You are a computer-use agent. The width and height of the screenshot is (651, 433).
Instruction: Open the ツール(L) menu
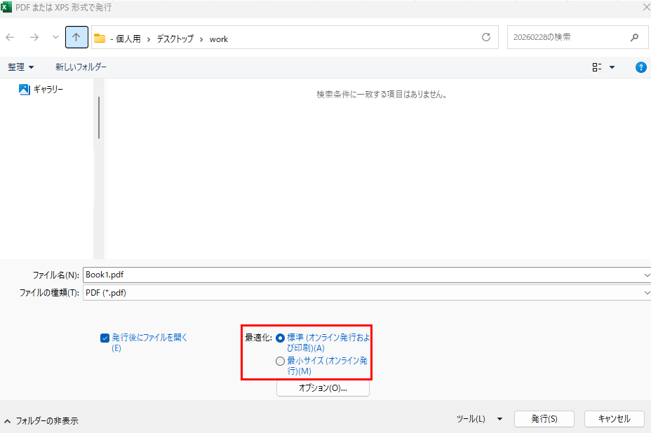pyautogui.click(x=479, y=419)
